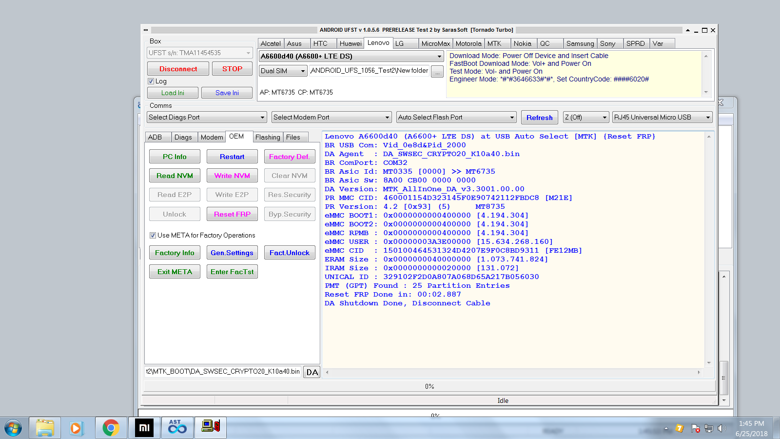Click the DA file path field

point(223,372)
